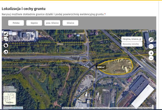
Task: Click the Gliwice city button
Action: point(70,23)
